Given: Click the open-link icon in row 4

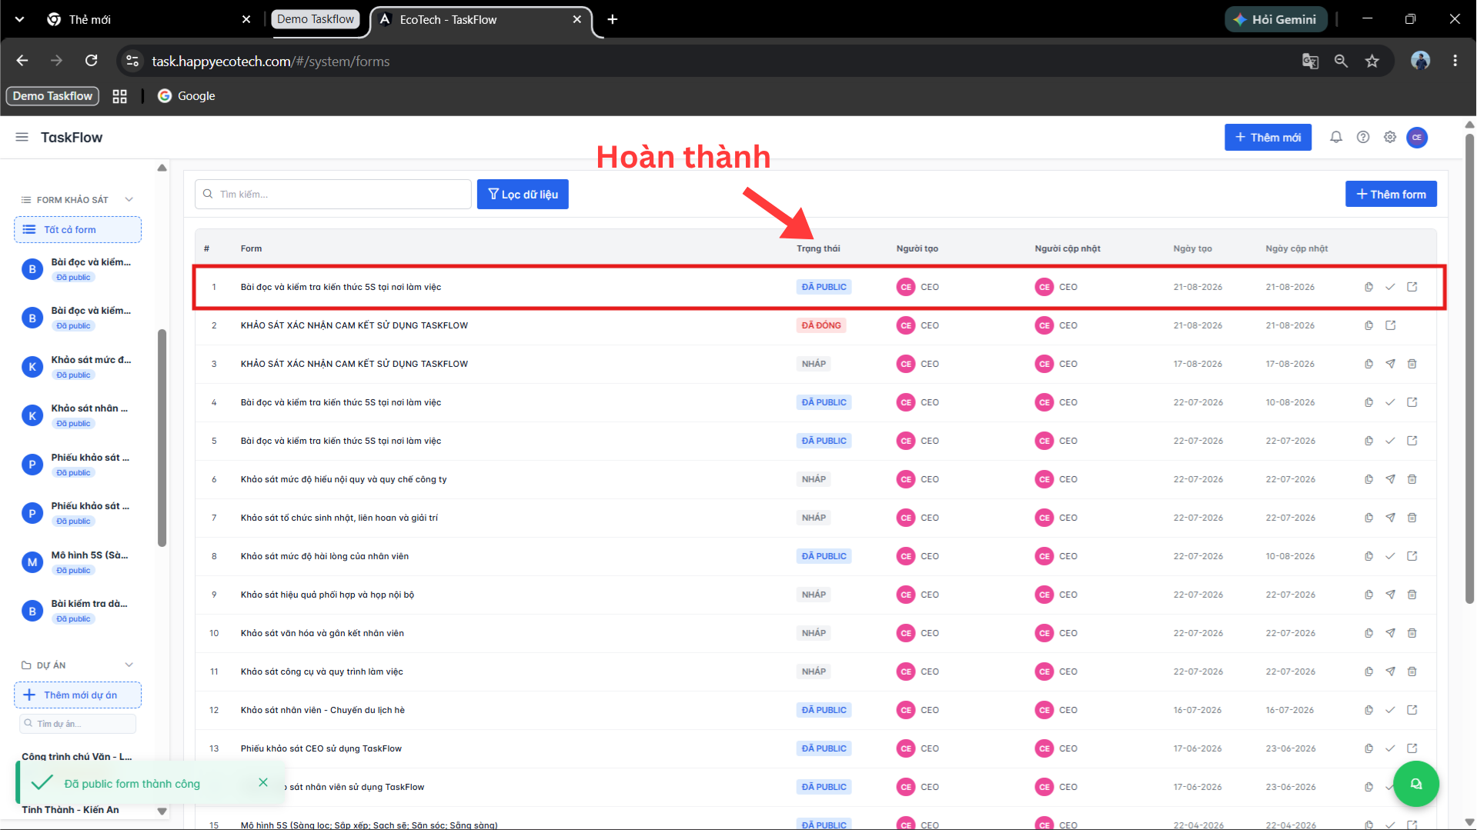Looking at the screenshot, I should coord(1412,402).
